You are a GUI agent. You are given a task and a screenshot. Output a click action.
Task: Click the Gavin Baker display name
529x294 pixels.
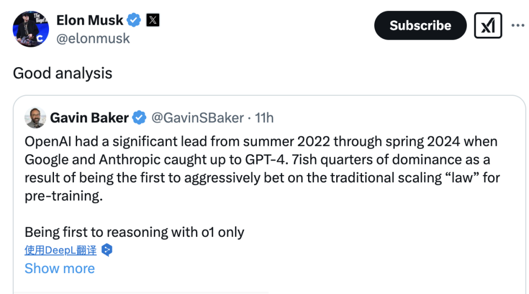coord(89,118)
